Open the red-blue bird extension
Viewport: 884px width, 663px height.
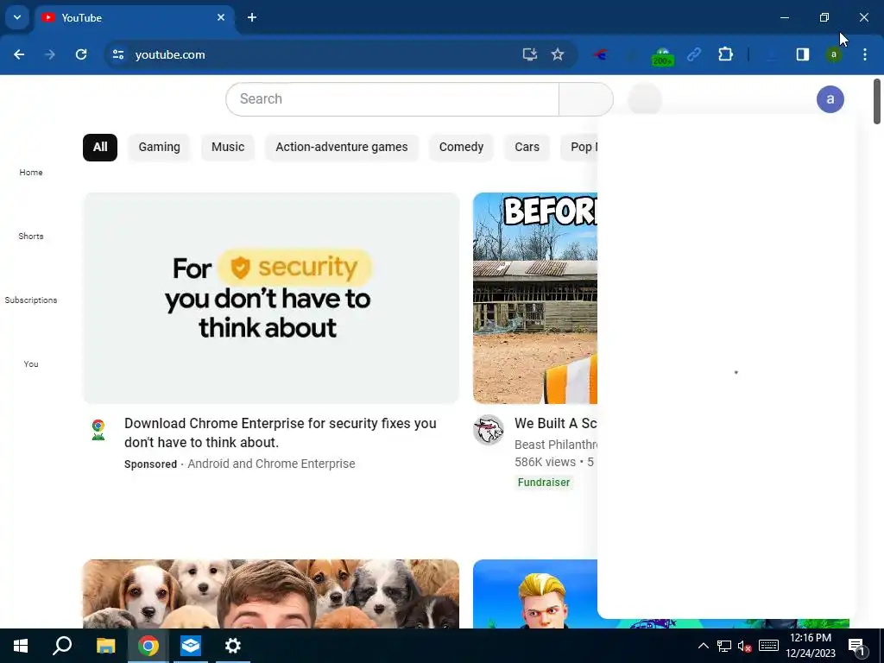601,54
